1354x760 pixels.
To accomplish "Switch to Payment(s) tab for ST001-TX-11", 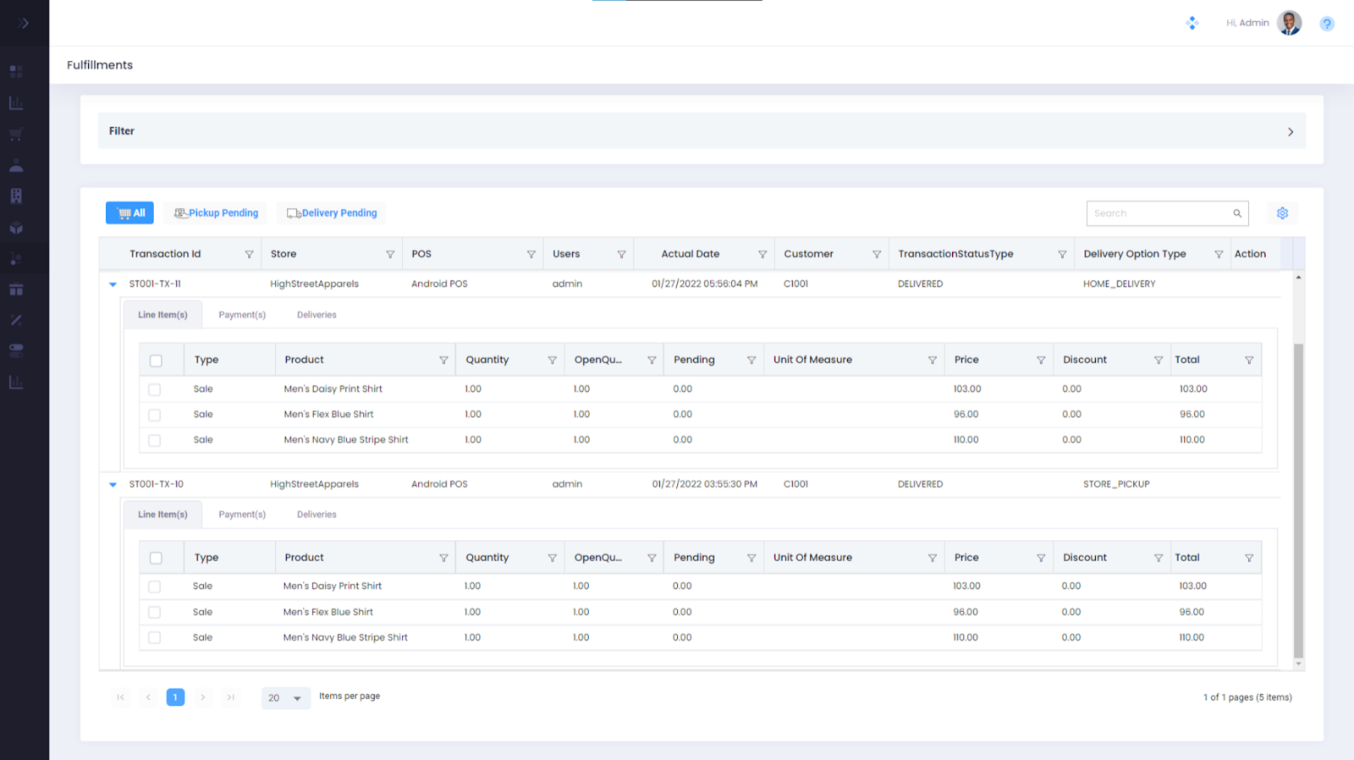I will coord(242,315).
